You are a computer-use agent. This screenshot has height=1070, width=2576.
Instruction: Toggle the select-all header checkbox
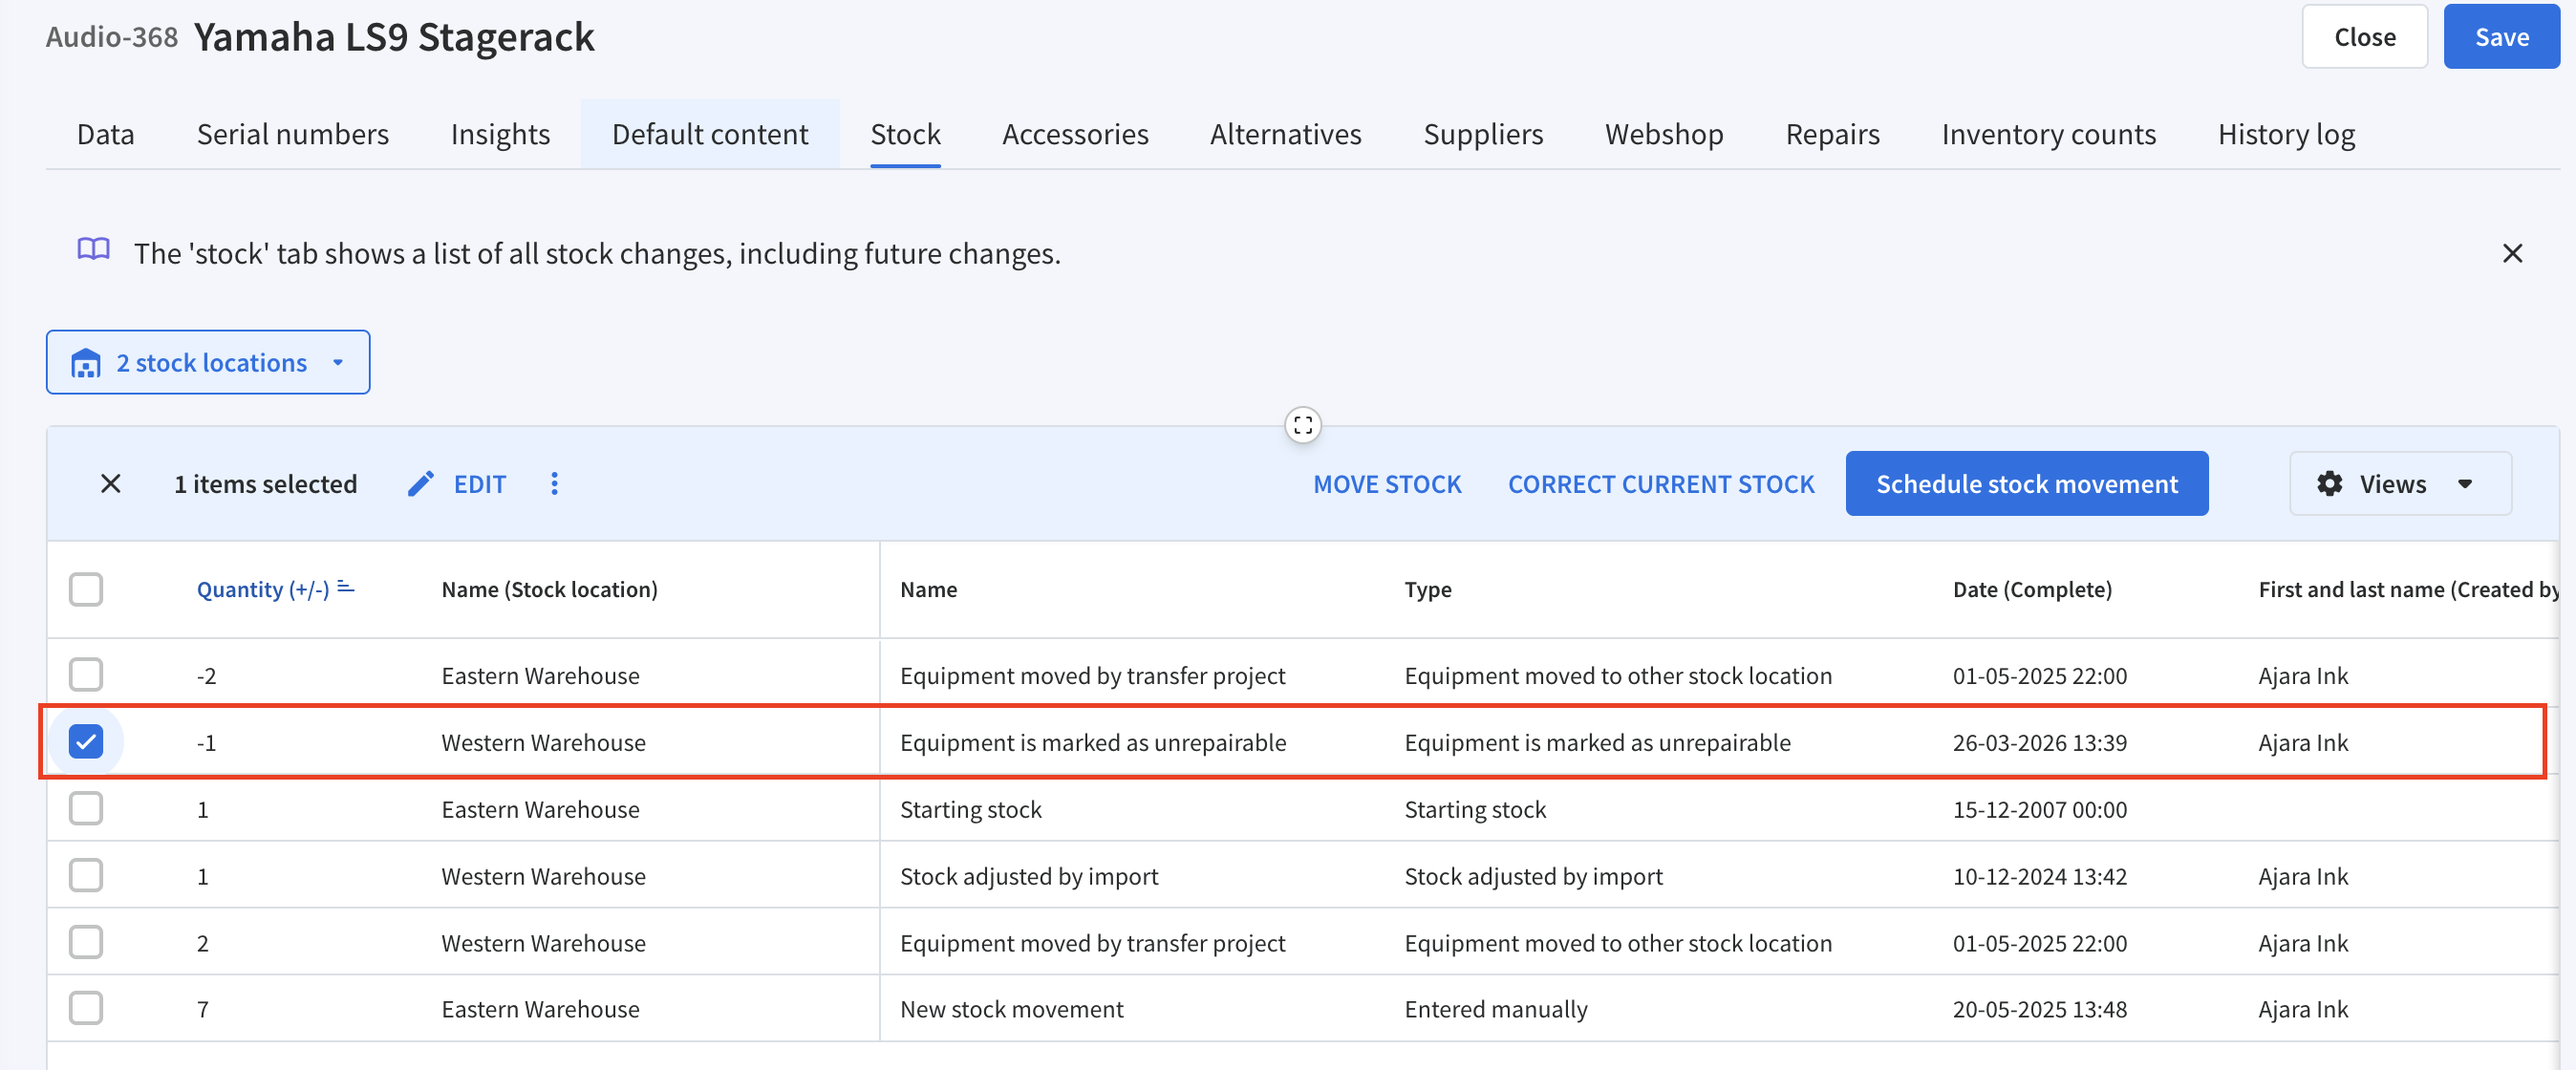(x=86, y=589)
